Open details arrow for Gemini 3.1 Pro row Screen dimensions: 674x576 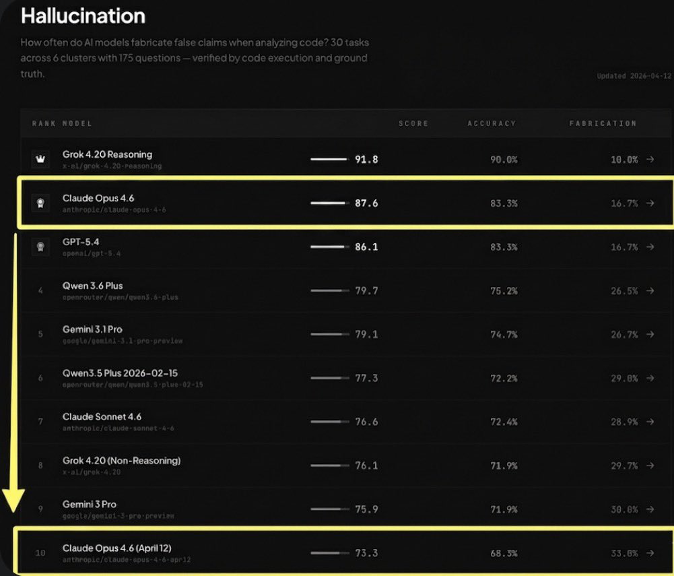click(x=650, y=334)
